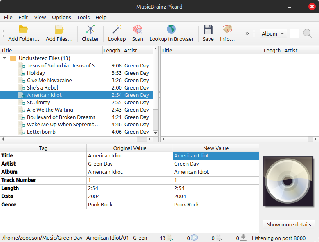The width and height of the screenshot is (319, 242).
Task: Click left pane Length column header
Action: 112,50
